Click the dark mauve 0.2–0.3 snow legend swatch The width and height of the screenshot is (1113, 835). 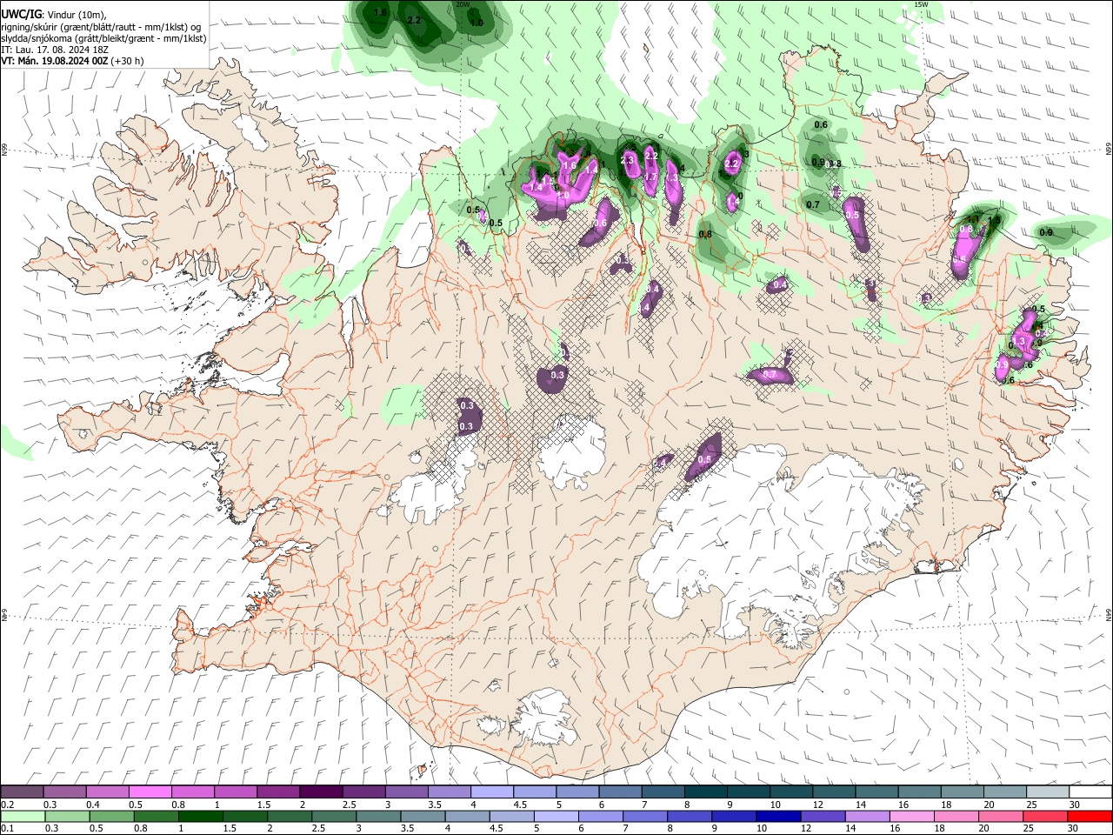[23, 792]
